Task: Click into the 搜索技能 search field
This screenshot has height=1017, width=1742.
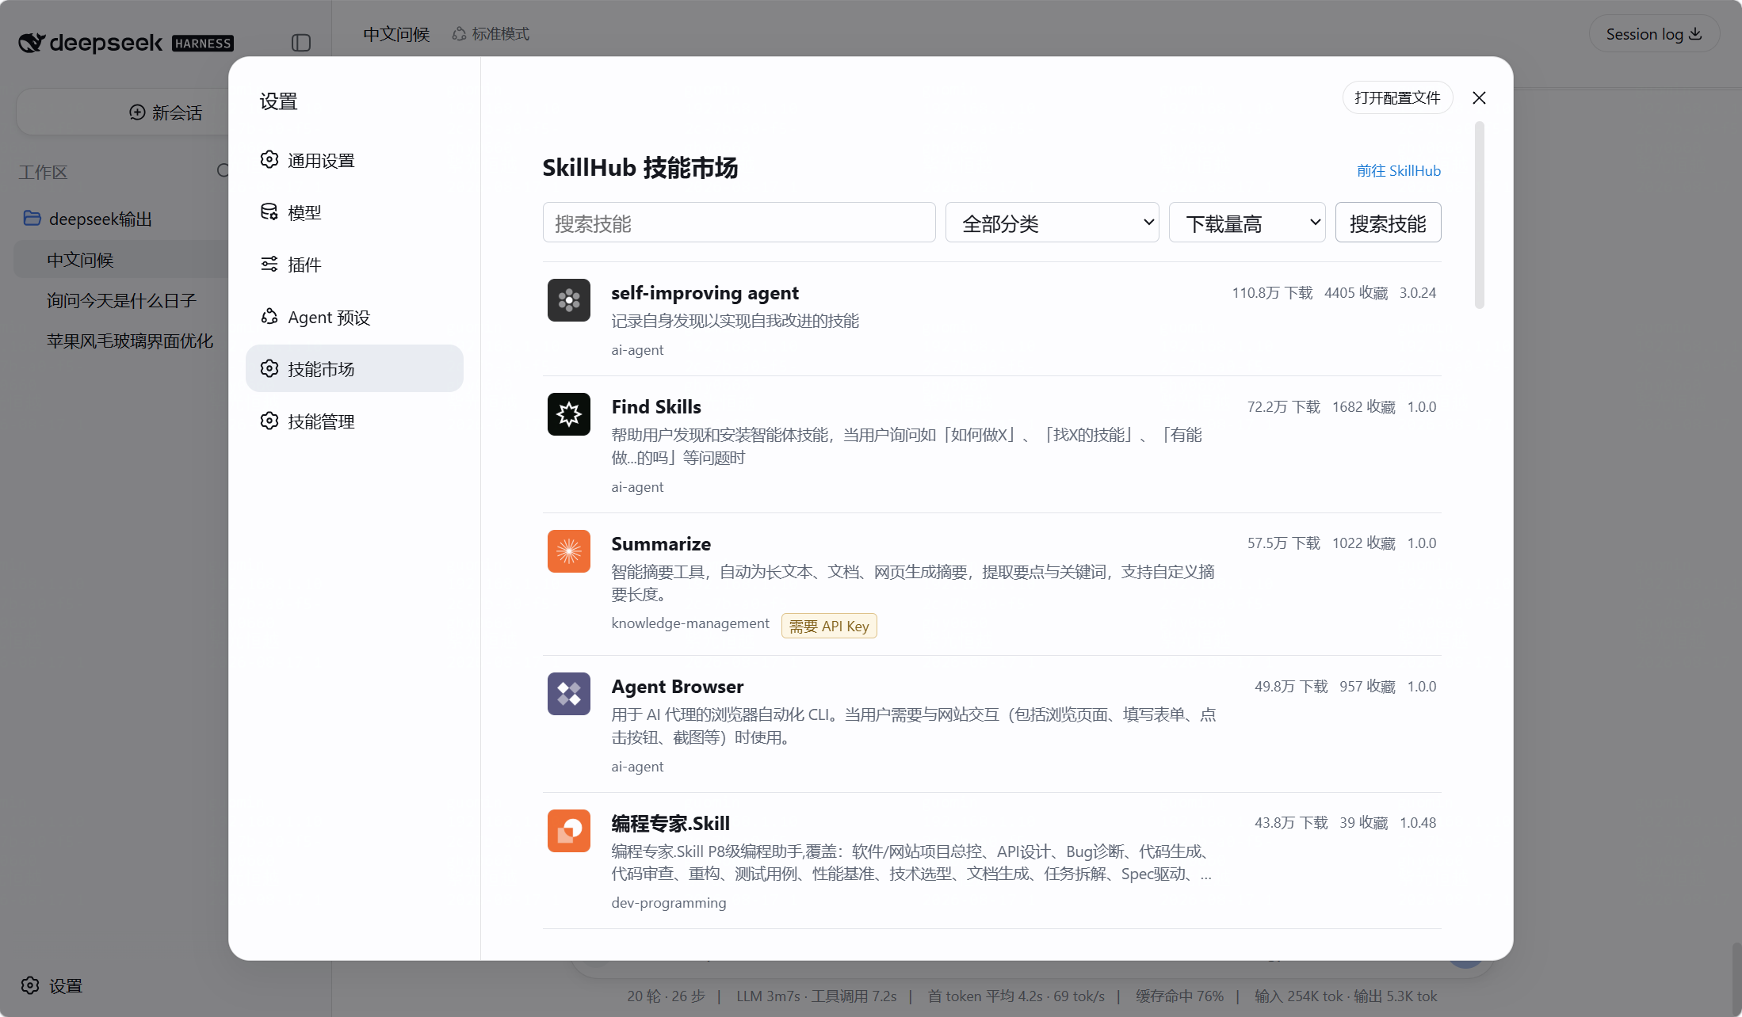Action: click(x=739, y=223)
